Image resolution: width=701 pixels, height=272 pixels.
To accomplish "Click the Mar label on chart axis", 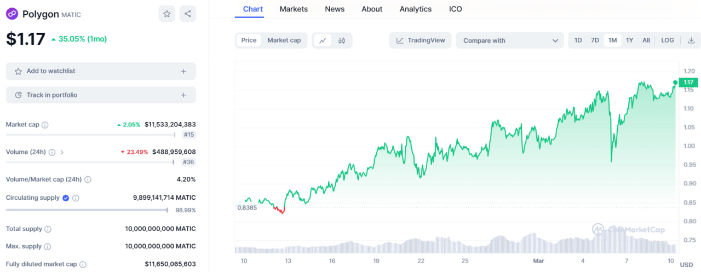I will point(538,262).
